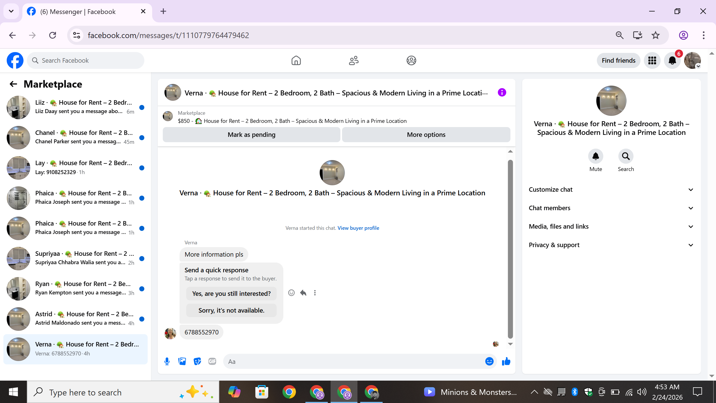
Task: Open Friends tab in top navigation
Action: tap(354, 60)
